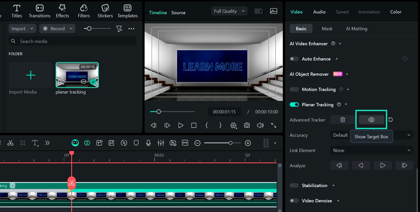This screenshot has height=212, width=420.
Task: Select the planar tracking clip thumbnail
Action: point(77,75)
